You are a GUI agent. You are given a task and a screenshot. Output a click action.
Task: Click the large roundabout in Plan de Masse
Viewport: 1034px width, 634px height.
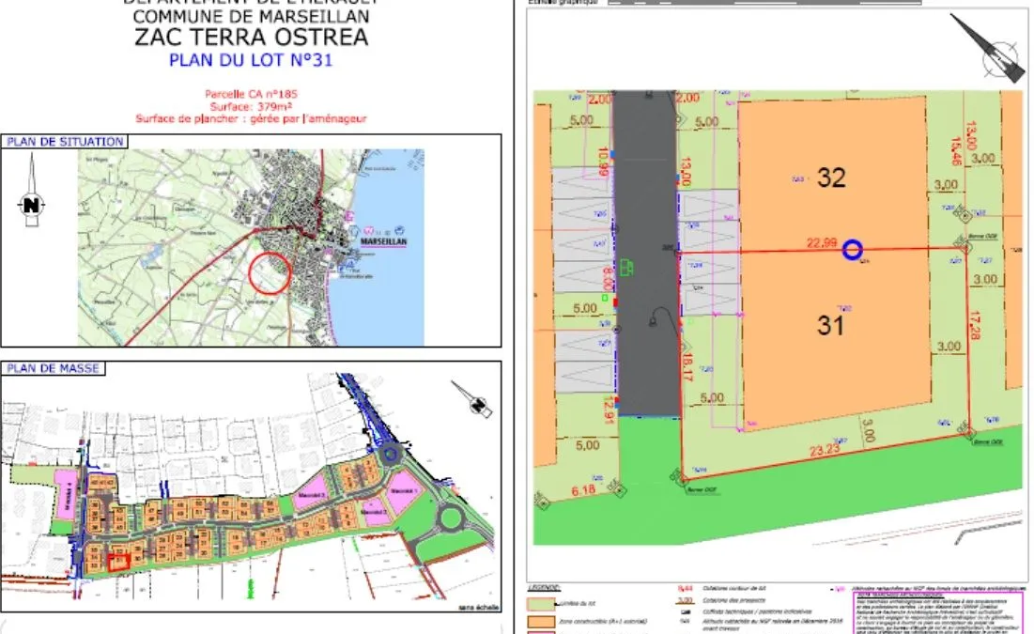[451, 518]
